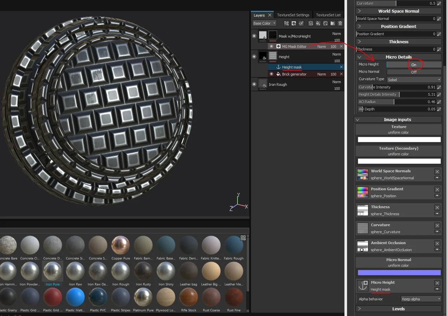
Task: Toggle Micro Normal Off button
Action: point(414,72)
